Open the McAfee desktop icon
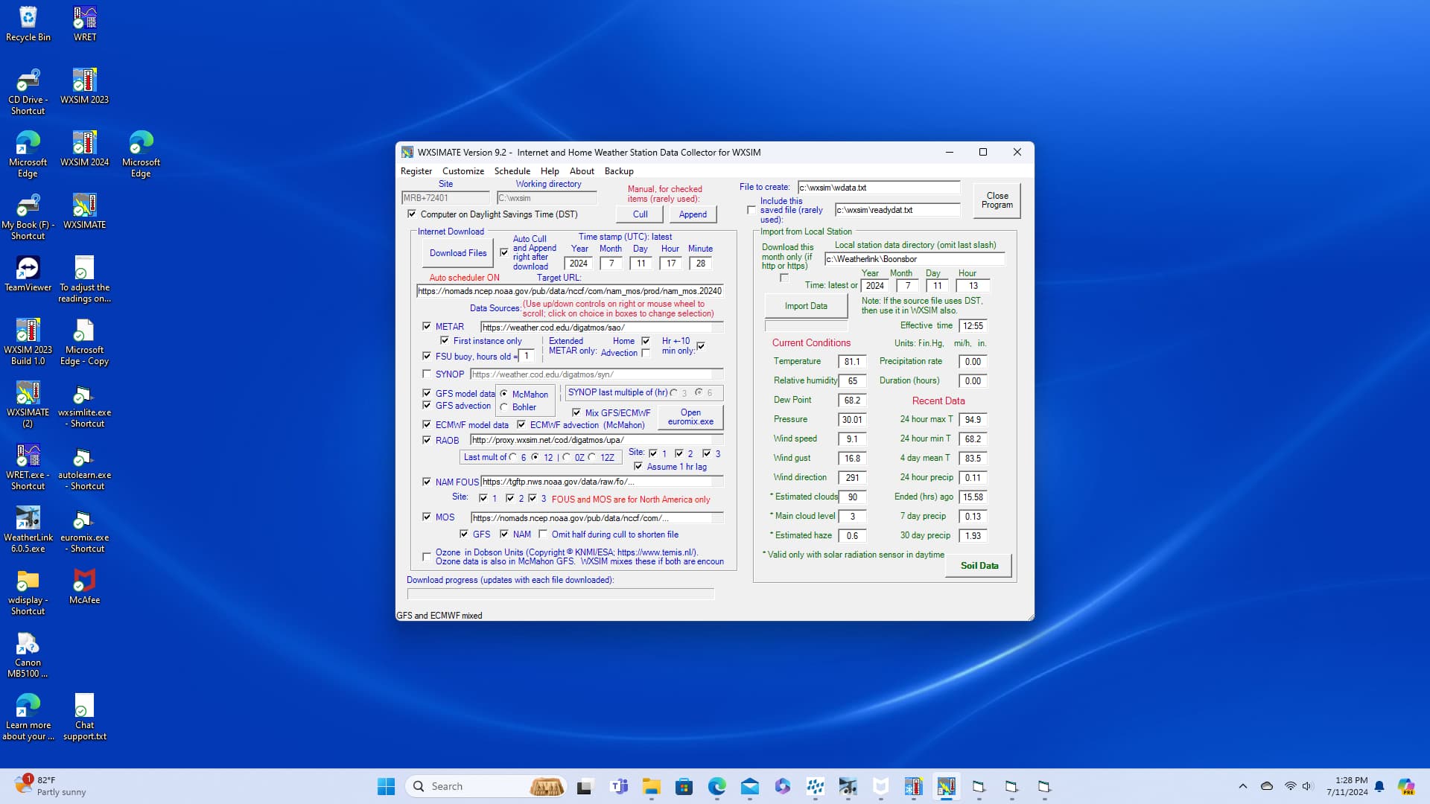The image size is (1430, 804). (x=84, y=586)
